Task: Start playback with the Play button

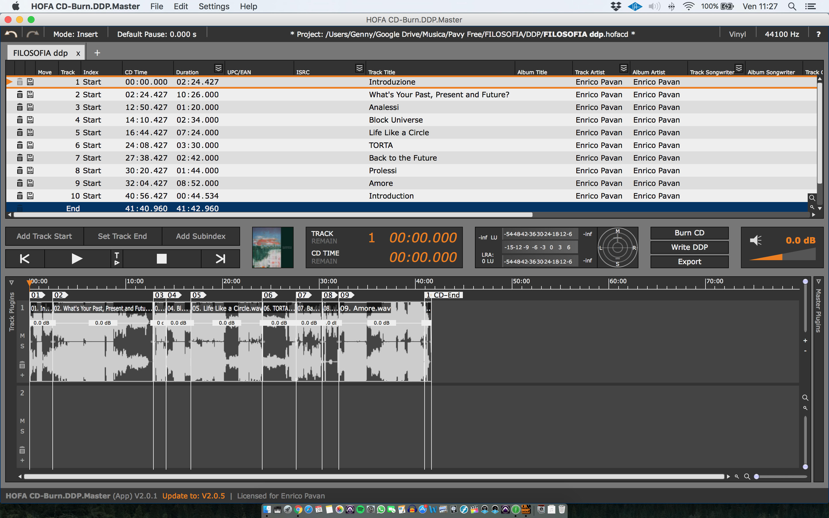Action: click(77, 259)
